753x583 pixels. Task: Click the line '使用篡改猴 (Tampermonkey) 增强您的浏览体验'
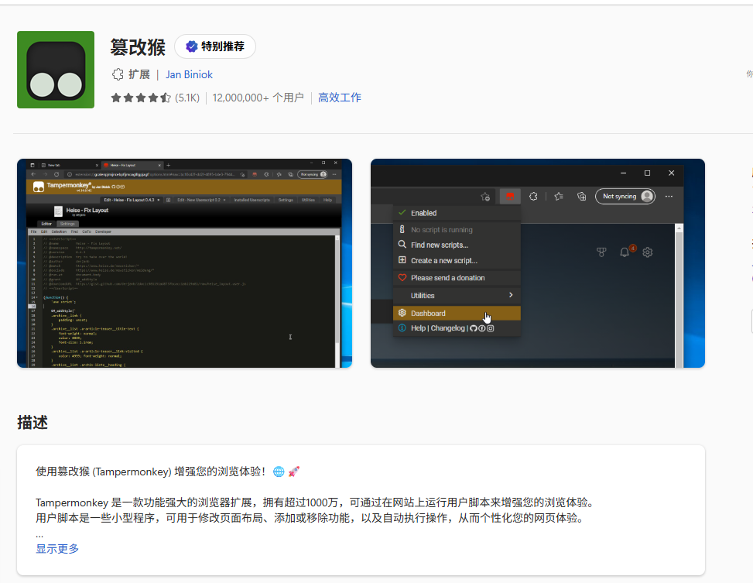tap(151, 472)
